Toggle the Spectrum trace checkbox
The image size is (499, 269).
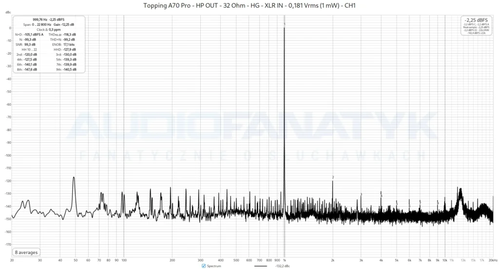[x=204, y=266]
